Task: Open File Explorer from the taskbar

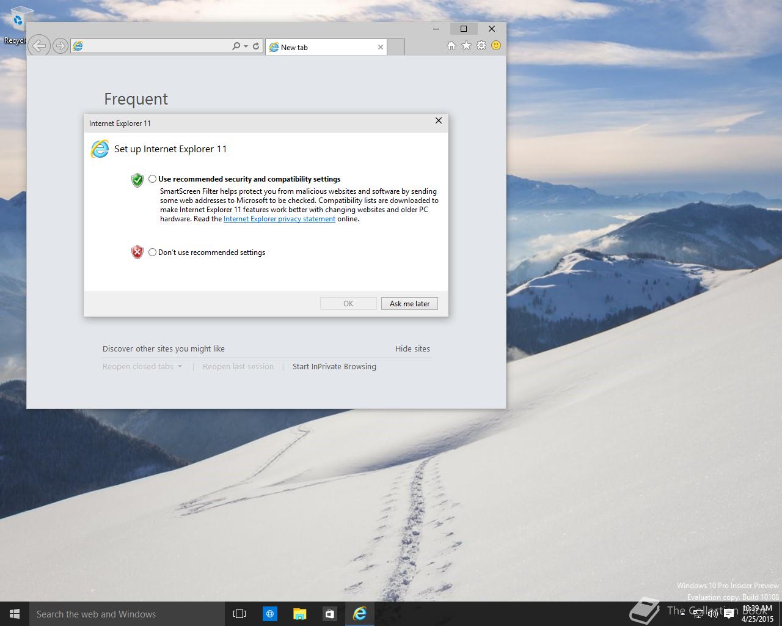Action: pos(299,614)
